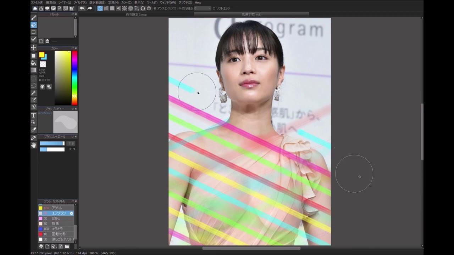Click the export/share icon in top toolbar
This screenshot has height=255, width=454.
pyautogui.click(x=41, y=8)
